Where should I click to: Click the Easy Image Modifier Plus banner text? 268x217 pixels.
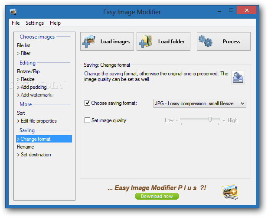click(157, 188)
